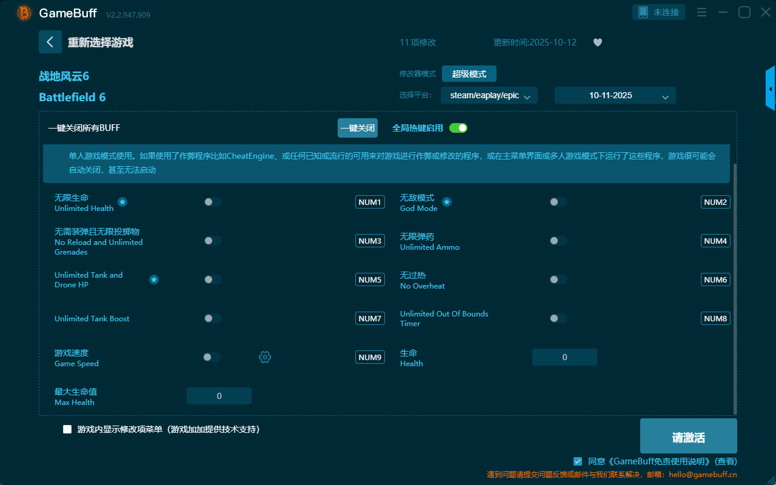Click the one-key close all BUFF button
776x485 pixels.
point(357,128)
